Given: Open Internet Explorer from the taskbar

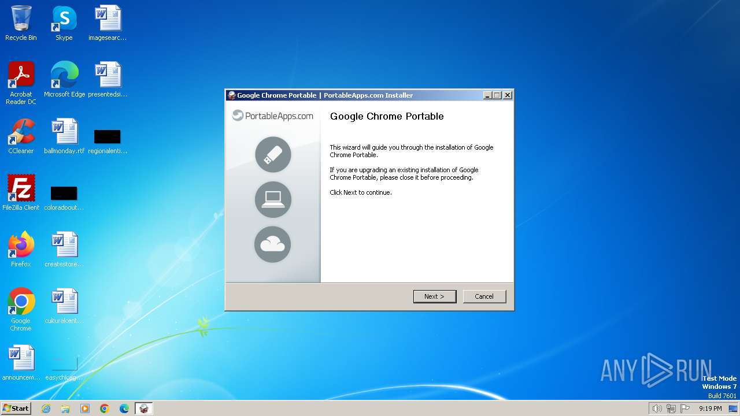Looking at the screenshot, I should (46, 408).
